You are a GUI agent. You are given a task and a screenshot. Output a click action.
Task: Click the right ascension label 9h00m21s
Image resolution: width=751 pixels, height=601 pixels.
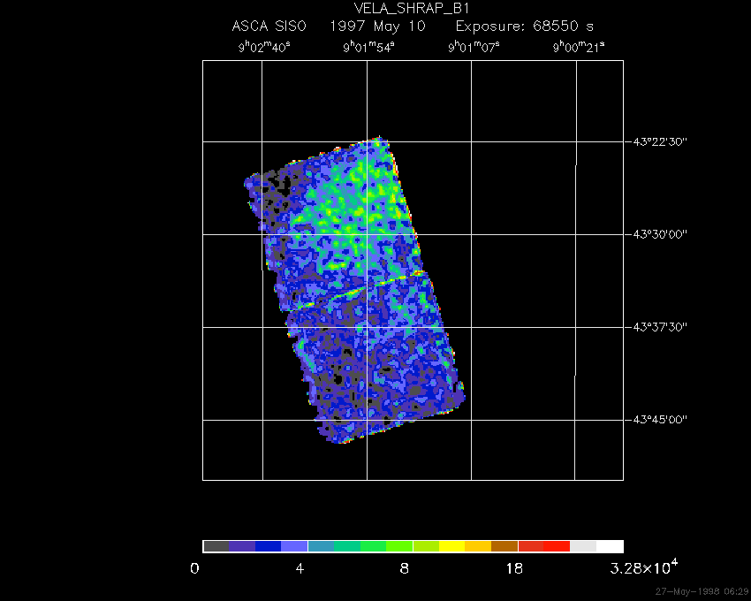tap(578, 47)
